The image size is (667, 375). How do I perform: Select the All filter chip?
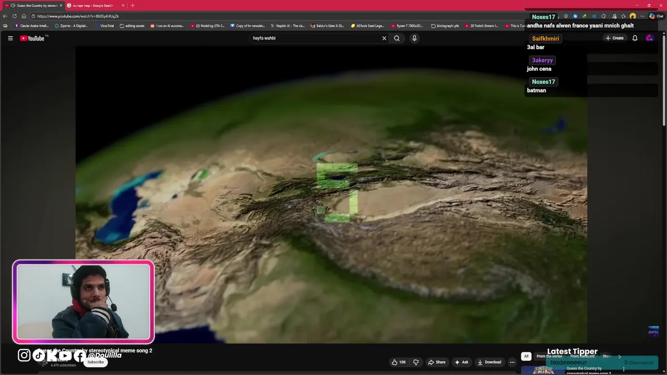526,356
